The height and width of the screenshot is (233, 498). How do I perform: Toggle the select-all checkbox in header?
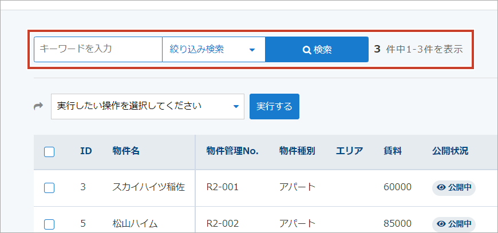(x=49, y=151)
